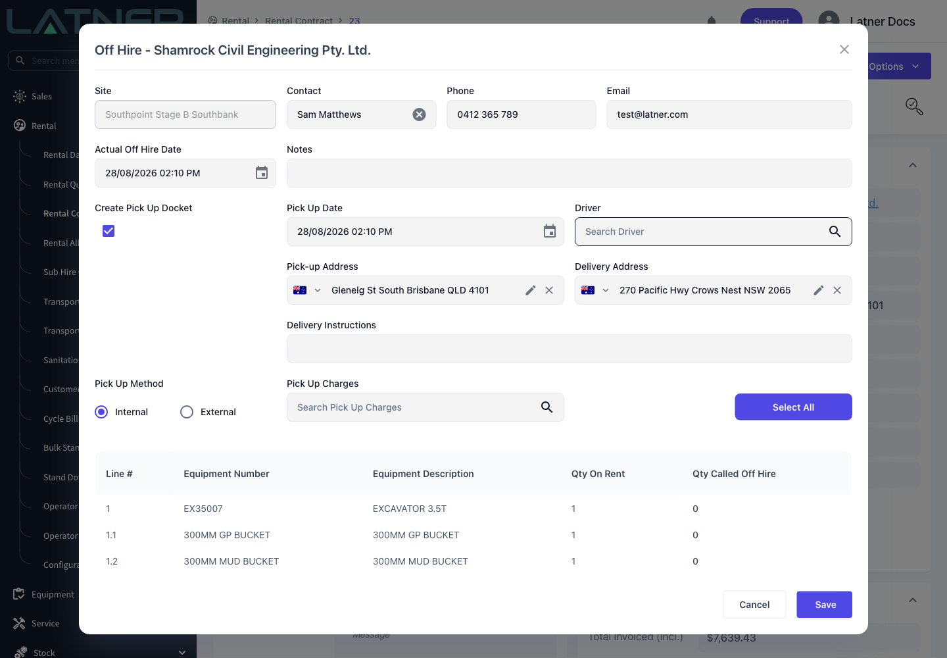Click the Bulk Stand sidebar item

pos(61,447)
